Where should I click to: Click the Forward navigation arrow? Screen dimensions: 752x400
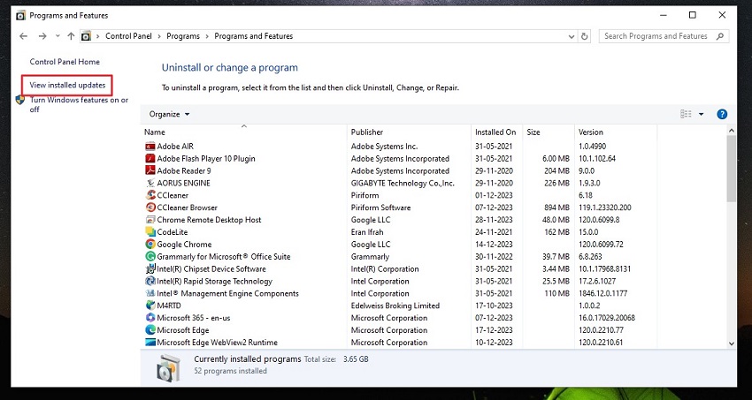42,36
